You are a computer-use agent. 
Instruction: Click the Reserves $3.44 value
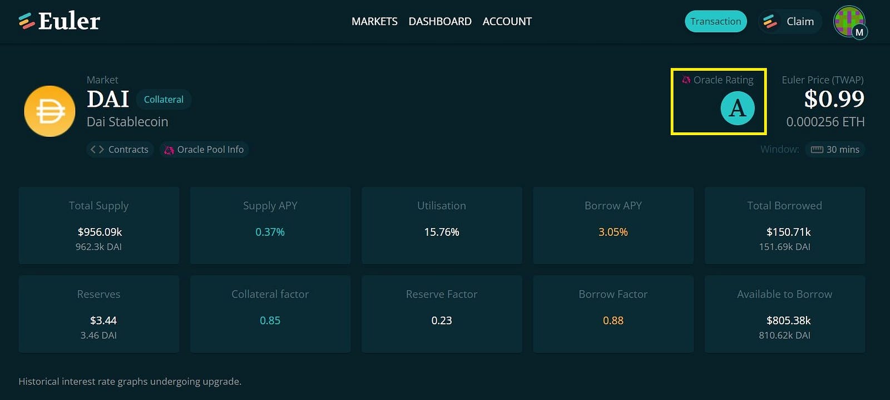pyautogui.click(x=103, y=320)
